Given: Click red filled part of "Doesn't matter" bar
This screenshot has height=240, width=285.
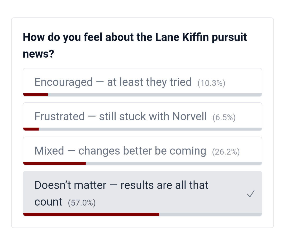Looking at the screenshot, I should (x=91, y=214).
